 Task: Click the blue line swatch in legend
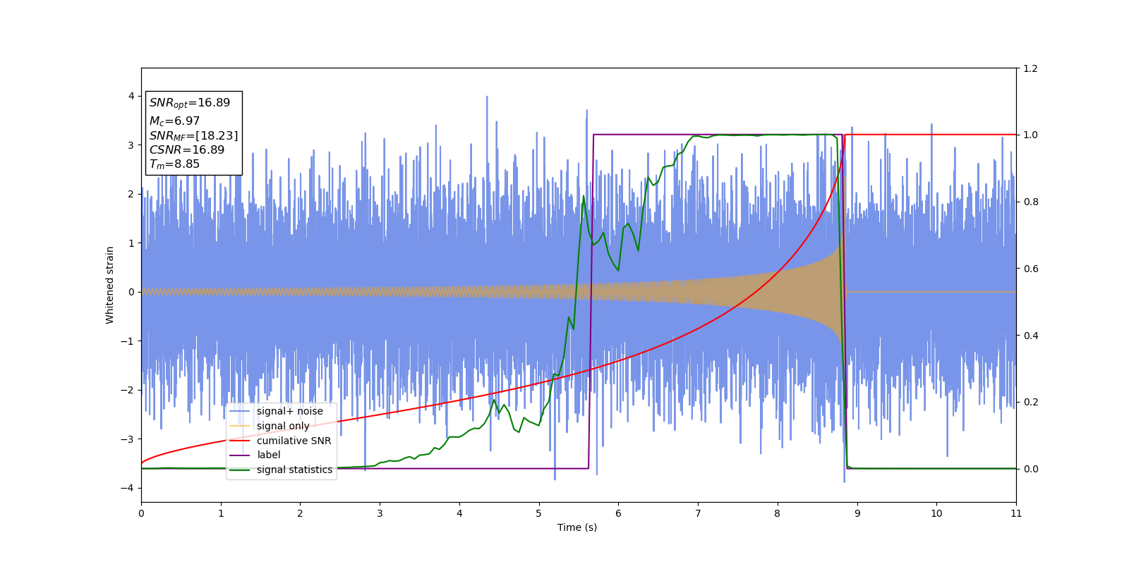(x=241, y=411)
